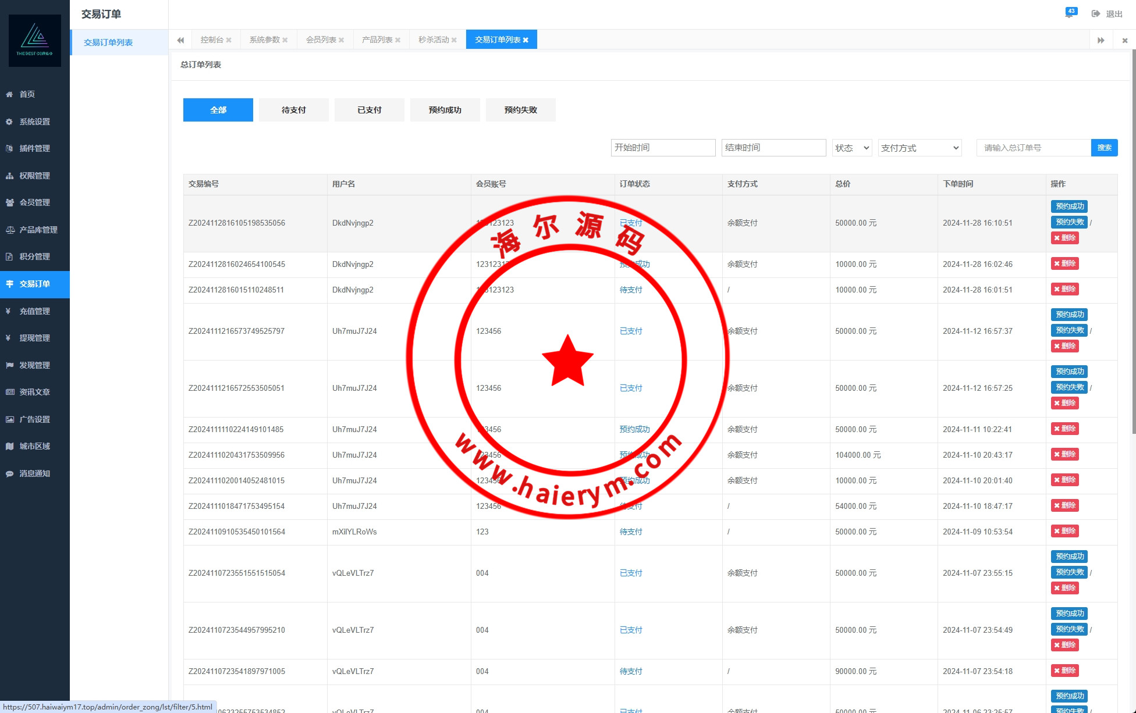1136x713 pixels.
Task: Click the scale icon for 产品库管理
Action: coord(9,230)
